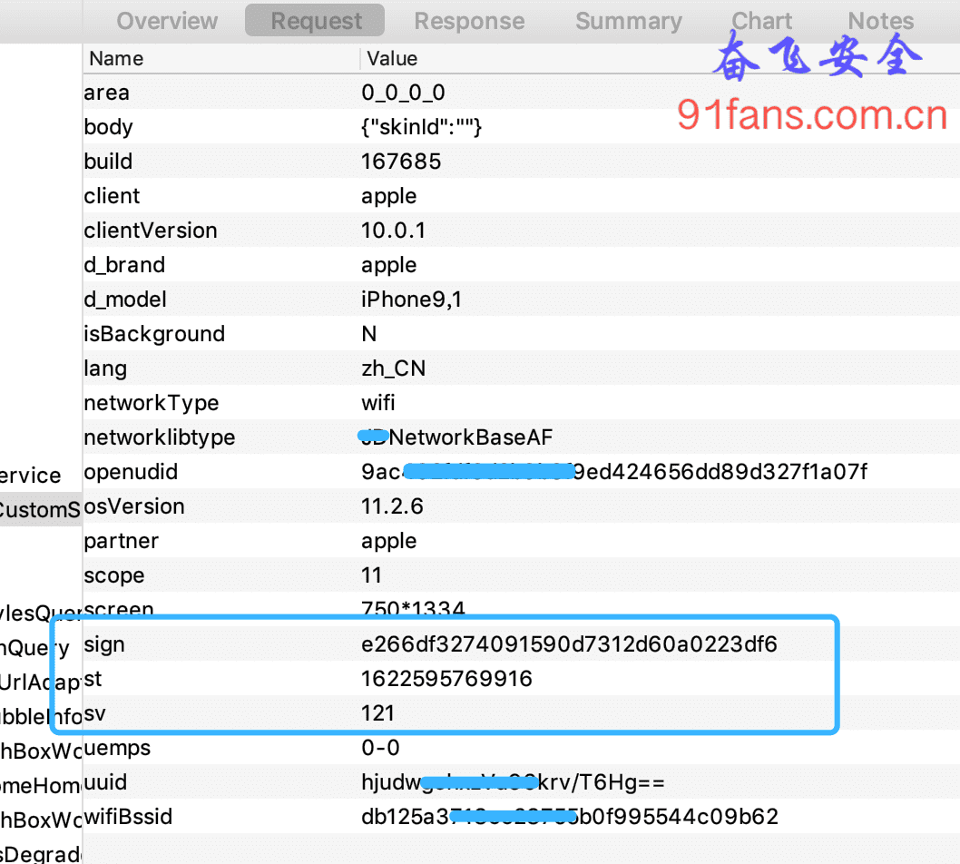Viewport: 960px width, 864px height.
Task: Select the networklibtype parameter name
Action: click(x=159, y=437)
